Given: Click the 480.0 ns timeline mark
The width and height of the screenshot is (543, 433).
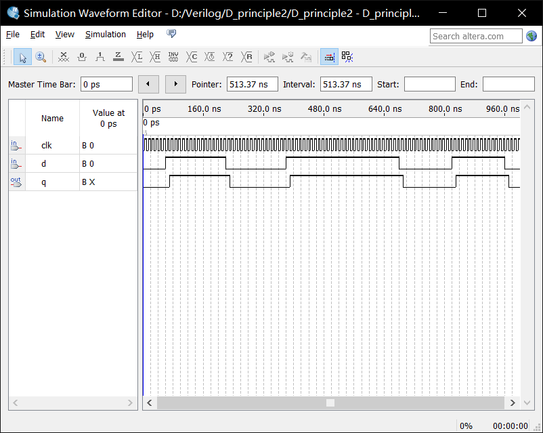Looking at the screenshot, I should pyautogui.click(x=324, y=109).
